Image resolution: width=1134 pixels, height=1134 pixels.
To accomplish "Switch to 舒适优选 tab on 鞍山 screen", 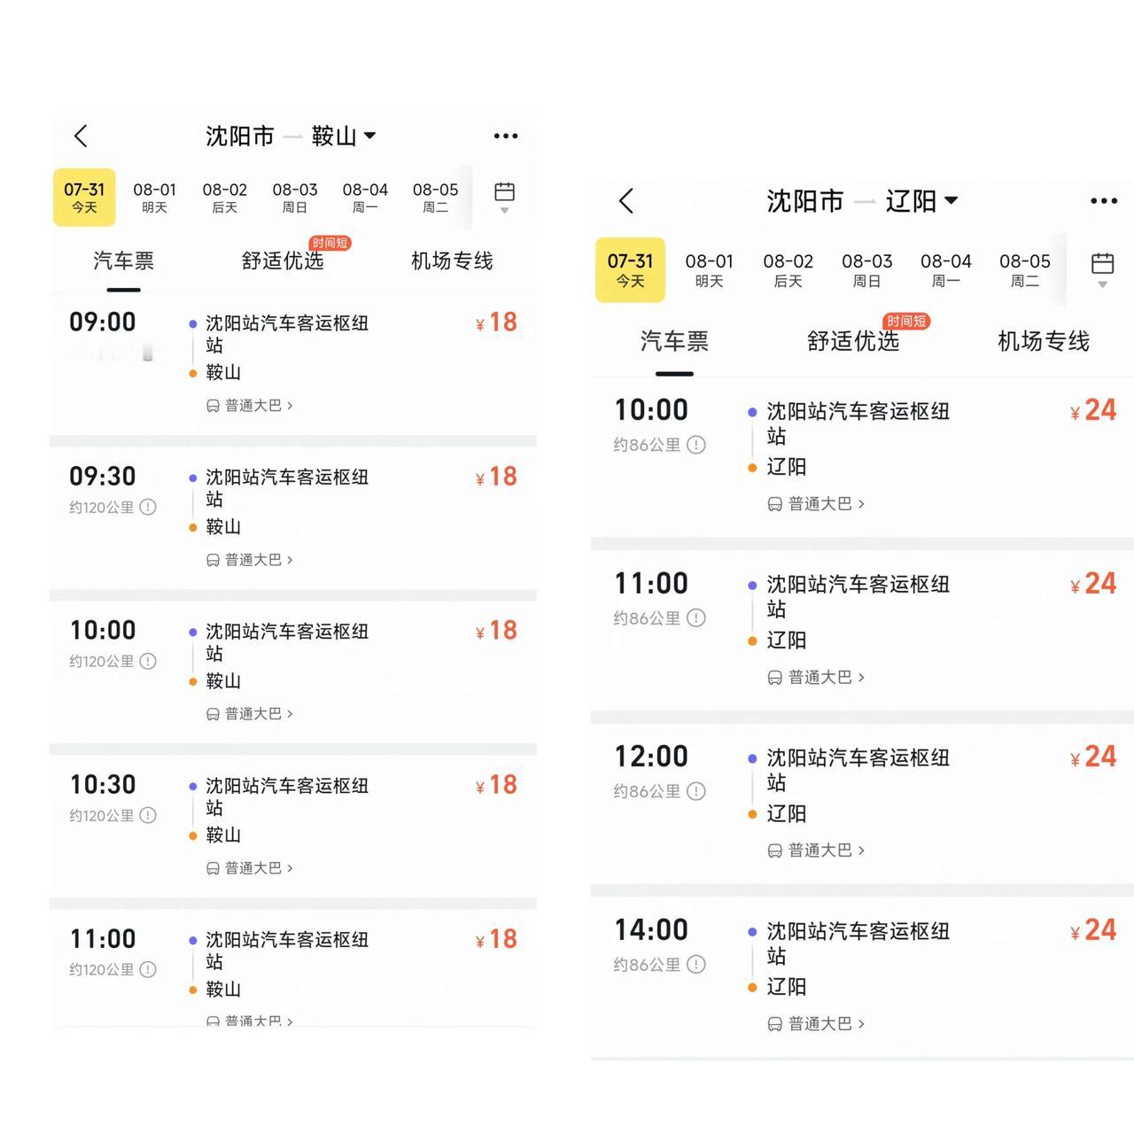I will point(283,260).
